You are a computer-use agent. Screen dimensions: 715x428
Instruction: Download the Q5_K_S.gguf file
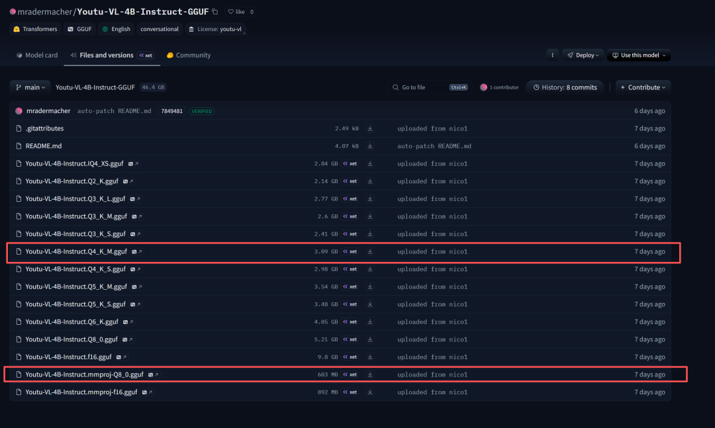[x=370, y=304]
